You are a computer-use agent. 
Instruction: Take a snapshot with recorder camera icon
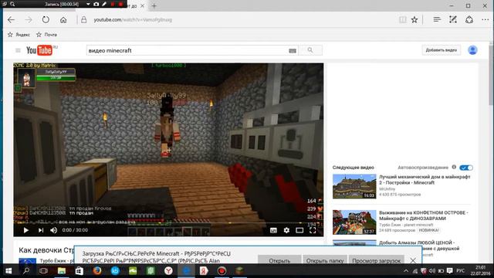pos(96,4)
